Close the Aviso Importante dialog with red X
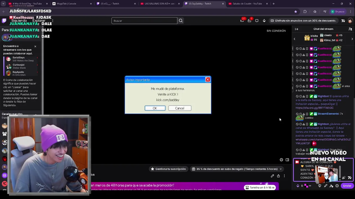 207,80
